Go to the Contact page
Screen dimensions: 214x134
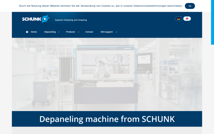[89, 32]
